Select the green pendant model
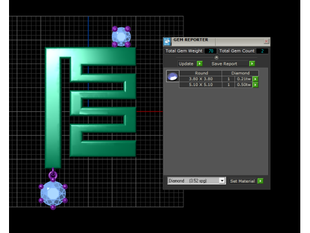Screen dimensions: 310x233 pyautogui.click(x=53, y=108)
